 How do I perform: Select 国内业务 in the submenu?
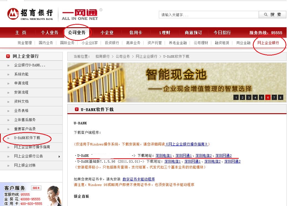coord(46,43)
